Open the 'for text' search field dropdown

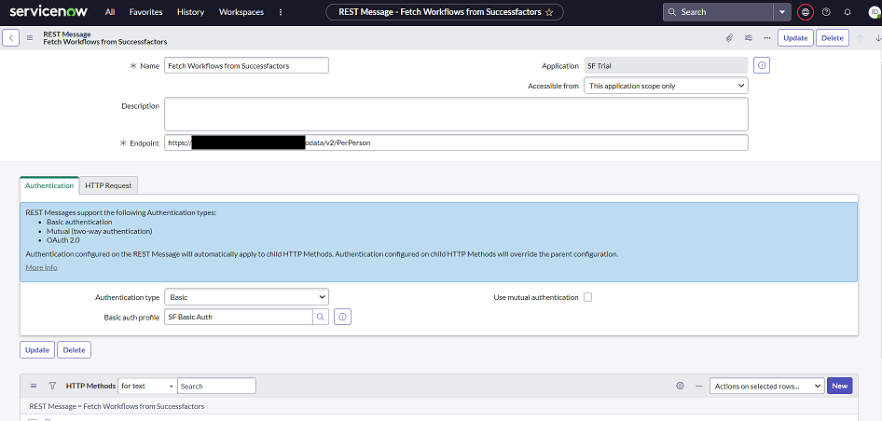pyautogui.click(x=146, y=386)
